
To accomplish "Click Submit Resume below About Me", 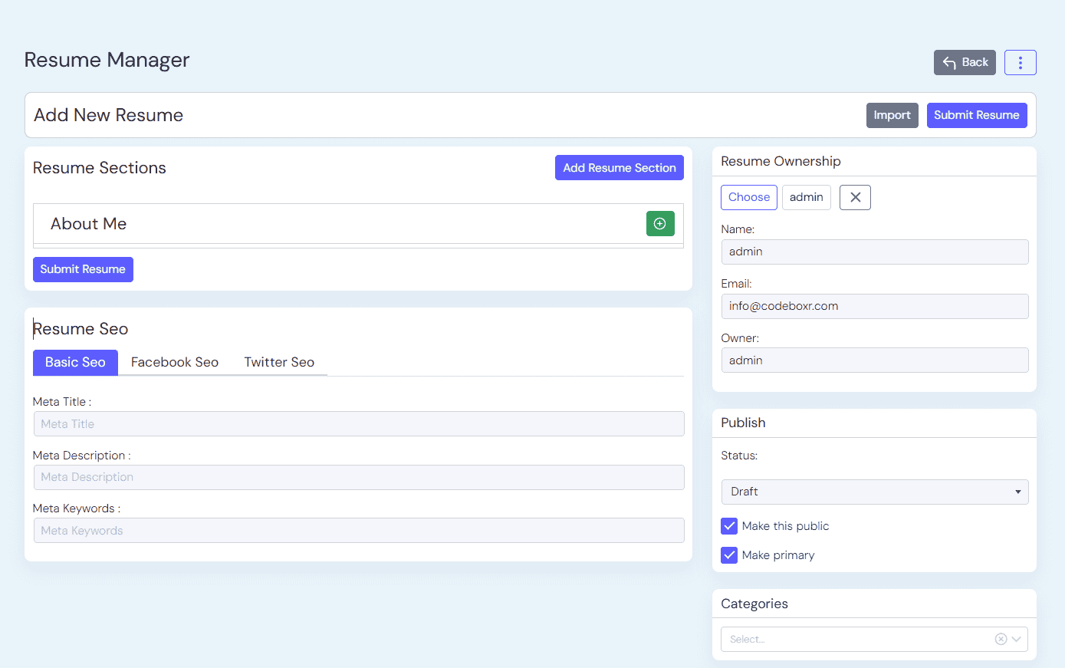I will point(83,269).
